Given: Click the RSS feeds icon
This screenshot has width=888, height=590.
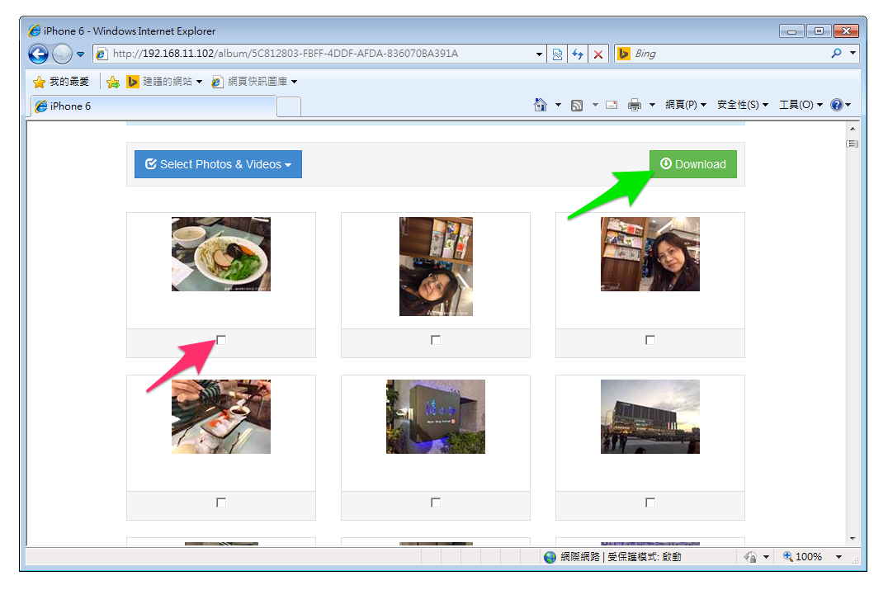Looking at the screenshot, I should click(x=577, y=105).
